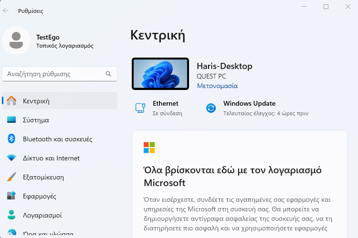Click the Εξατομίκευση paintbrush icon
The image size is (358, 238).
pos(11,177)
